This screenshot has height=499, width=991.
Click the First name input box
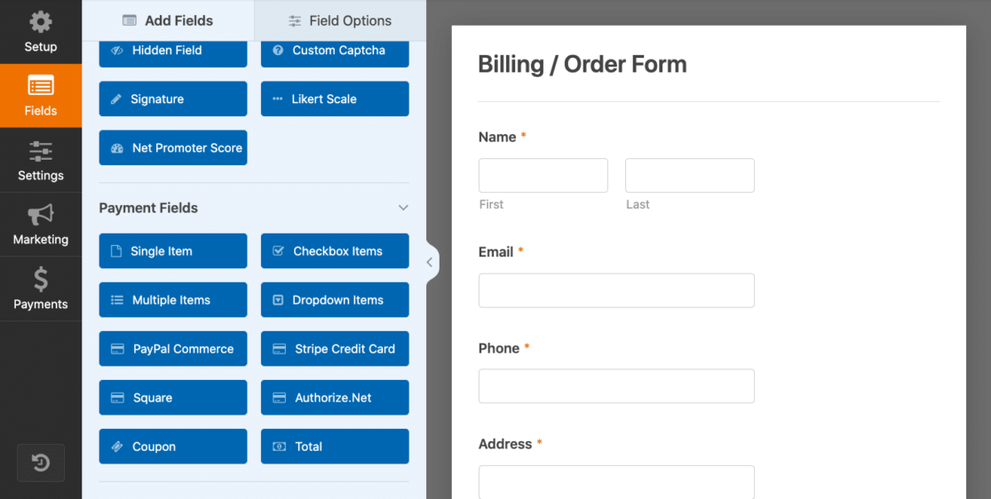[543, 176]
